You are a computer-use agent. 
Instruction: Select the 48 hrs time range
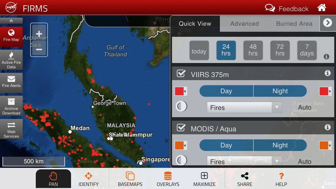point(253,50)
